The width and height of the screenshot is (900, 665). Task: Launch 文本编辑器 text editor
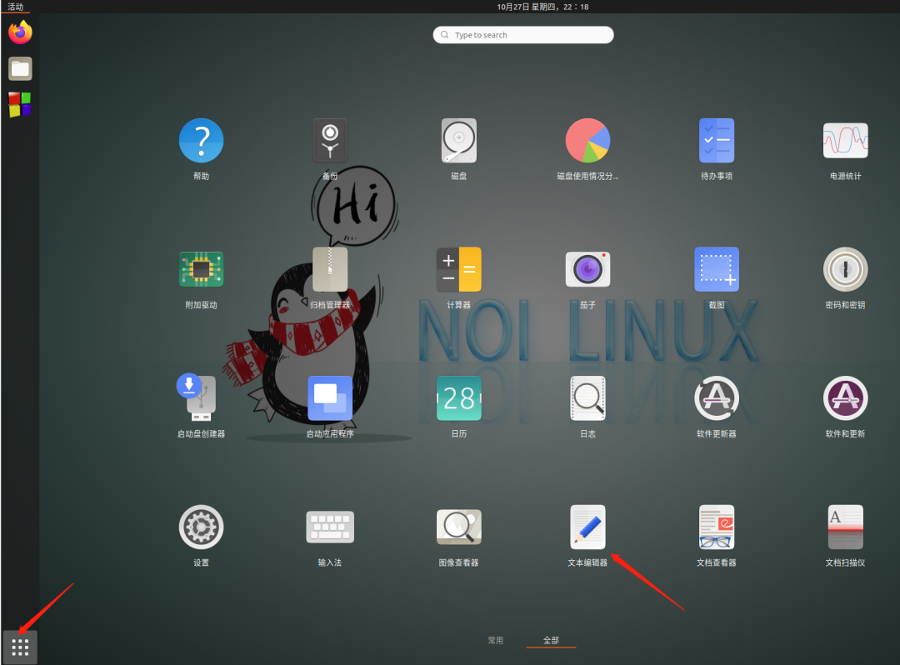(587, 527)
